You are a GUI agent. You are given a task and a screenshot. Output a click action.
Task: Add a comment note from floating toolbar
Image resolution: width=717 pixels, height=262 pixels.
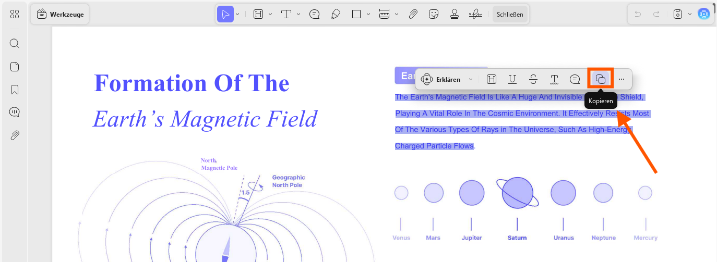click(x=575, y=79)
